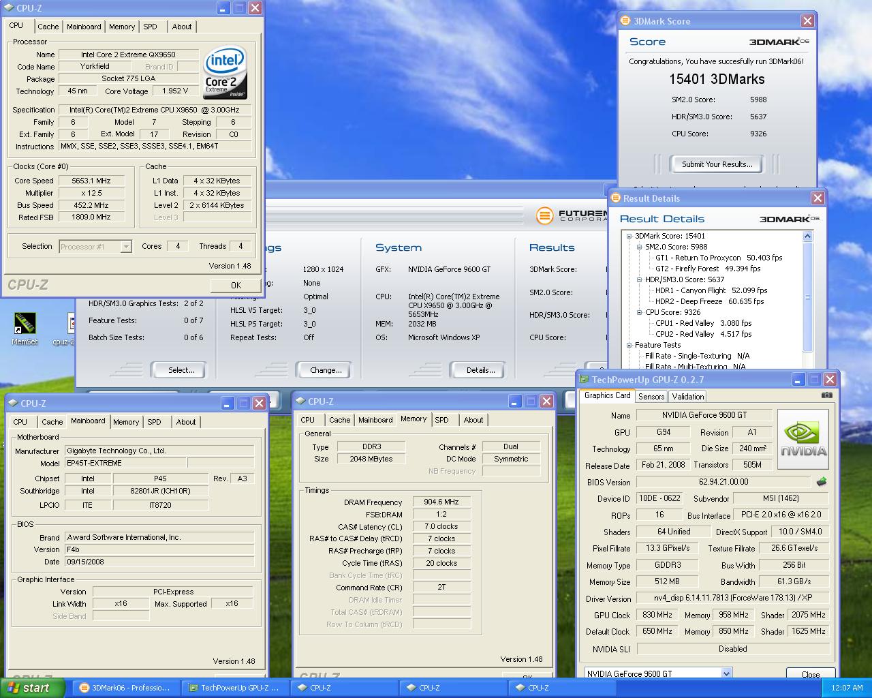This screenshot has width=872, height=698.
Task: Close the Result Details window
Action: [817, 198]
